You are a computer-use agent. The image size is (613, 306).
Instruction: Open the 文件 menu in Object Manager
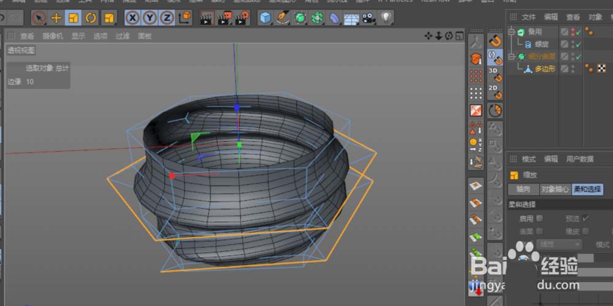click(x=528, y=17)
